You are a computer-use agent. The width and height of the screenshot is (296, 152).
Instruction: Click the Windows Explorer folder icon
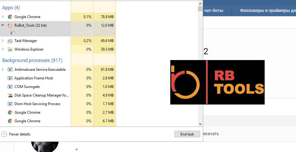[x=10, y=49]
